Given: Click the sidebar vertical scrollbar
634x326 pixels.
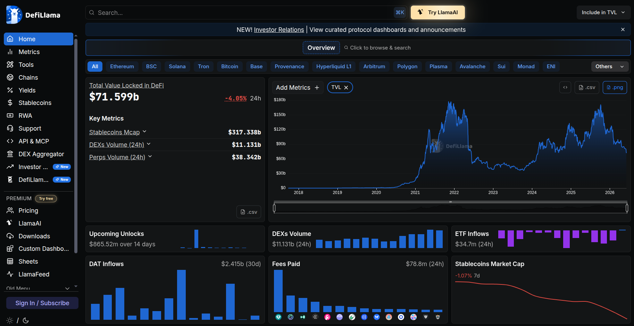Looking at the screenshot, I should [x=76, y=146].
